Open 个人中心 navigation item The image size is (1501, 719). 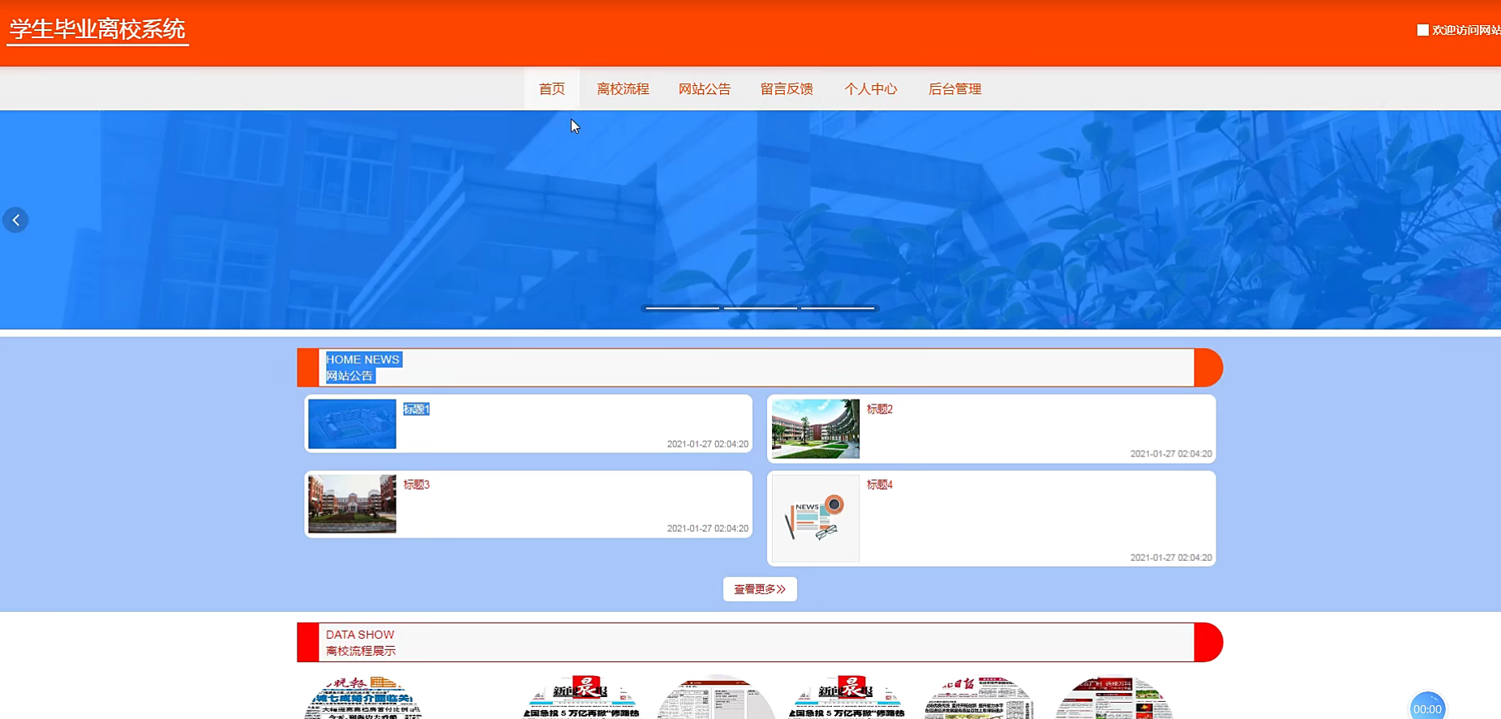[871, 89]
